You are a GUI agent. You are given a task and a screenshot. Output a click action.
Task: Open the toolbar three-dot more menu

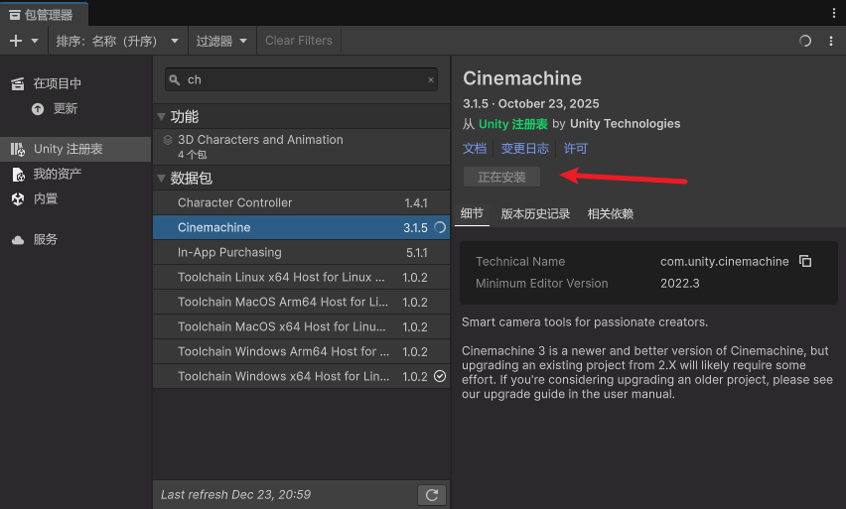pos(831,41)
